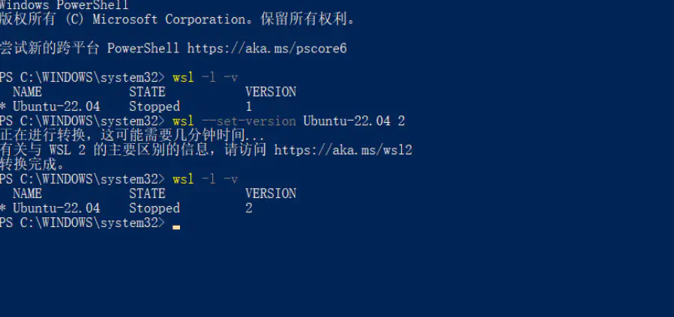Viewport: 674px width, 317px height.
Task: Click the https://aka.ms/pscore6 link
Action: [267, 49]
